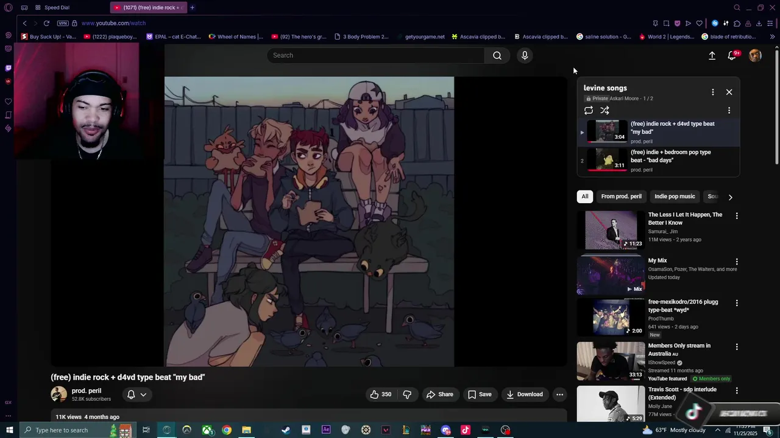This screenshot has height=438, width=780.
Task: Open options for The Less I Know video
Action: tap(737, 216)
